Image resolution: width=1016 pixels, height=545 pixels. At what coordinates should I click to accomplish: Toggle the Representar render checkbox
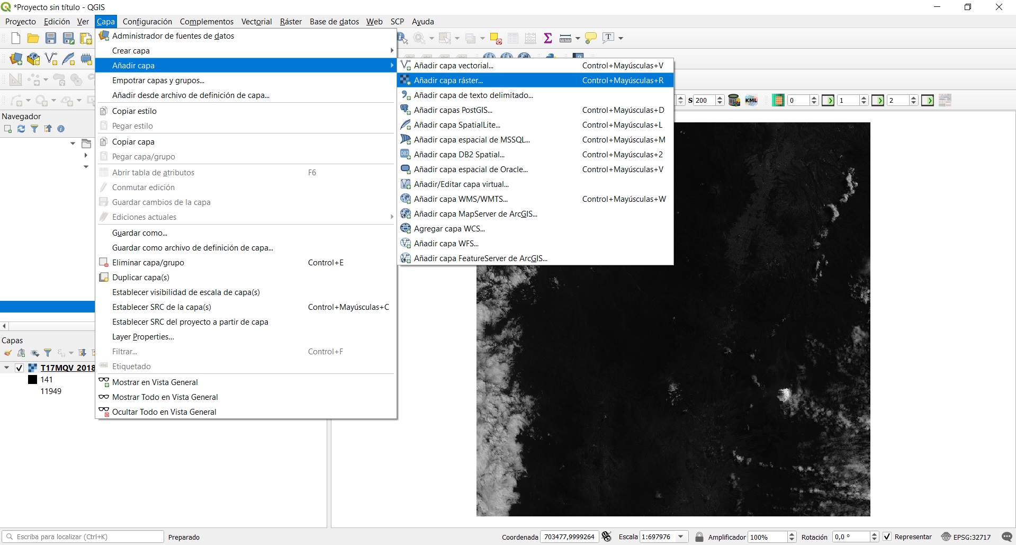[x=887, y=537]
